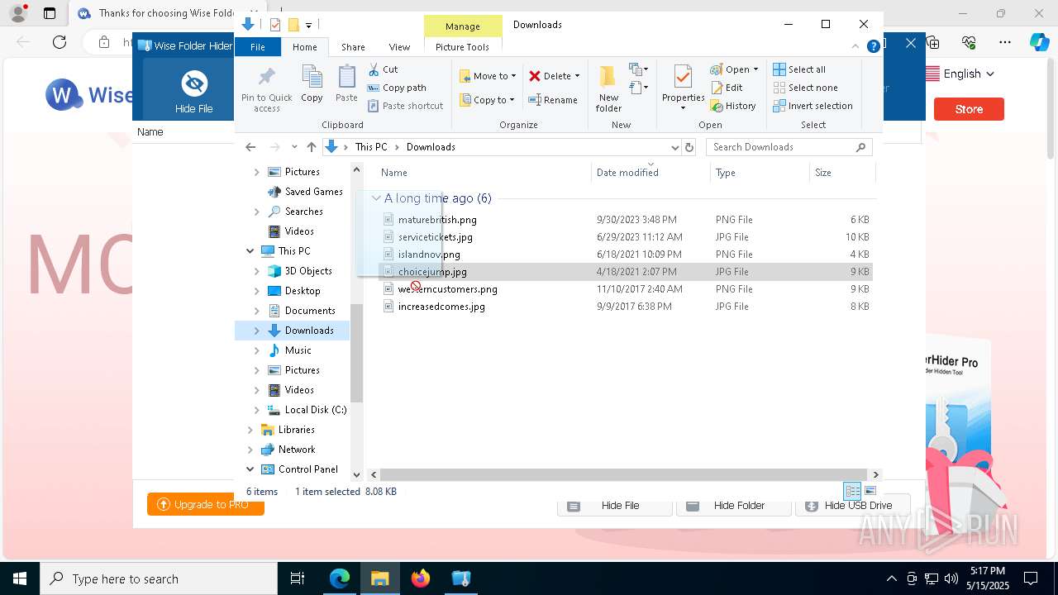Image resolution: width=1058 pixels, height=595 pixels.
Task: Click Hide Folder button in Wise Folder Hider
Action: 734,506
